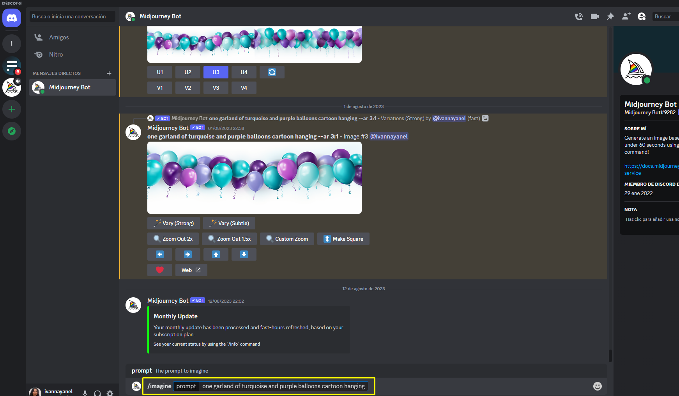
Task: Toggle the user profile panel
Action: (x=642, y=16)
